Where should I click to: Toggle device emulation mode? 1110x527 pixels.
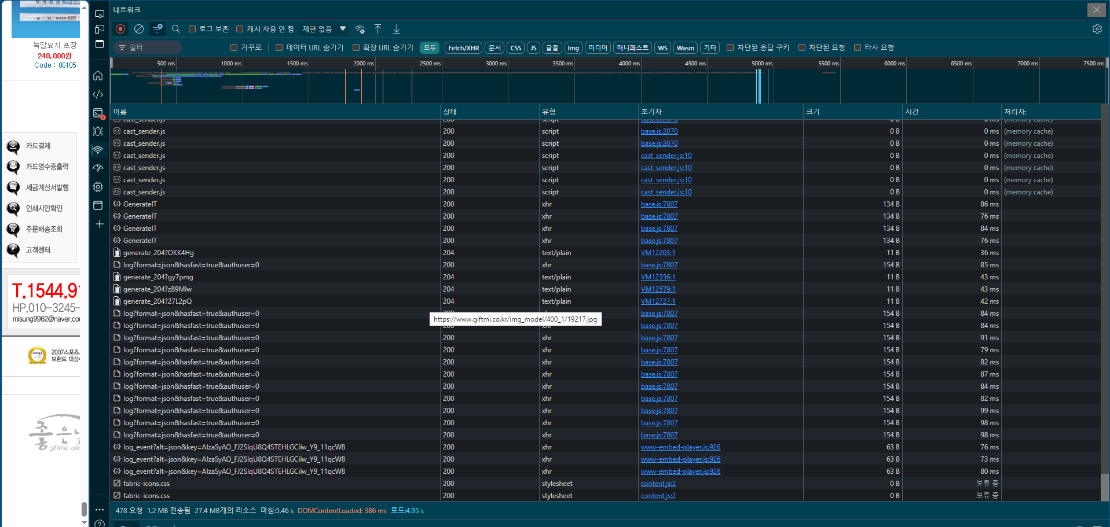(99, 29)
